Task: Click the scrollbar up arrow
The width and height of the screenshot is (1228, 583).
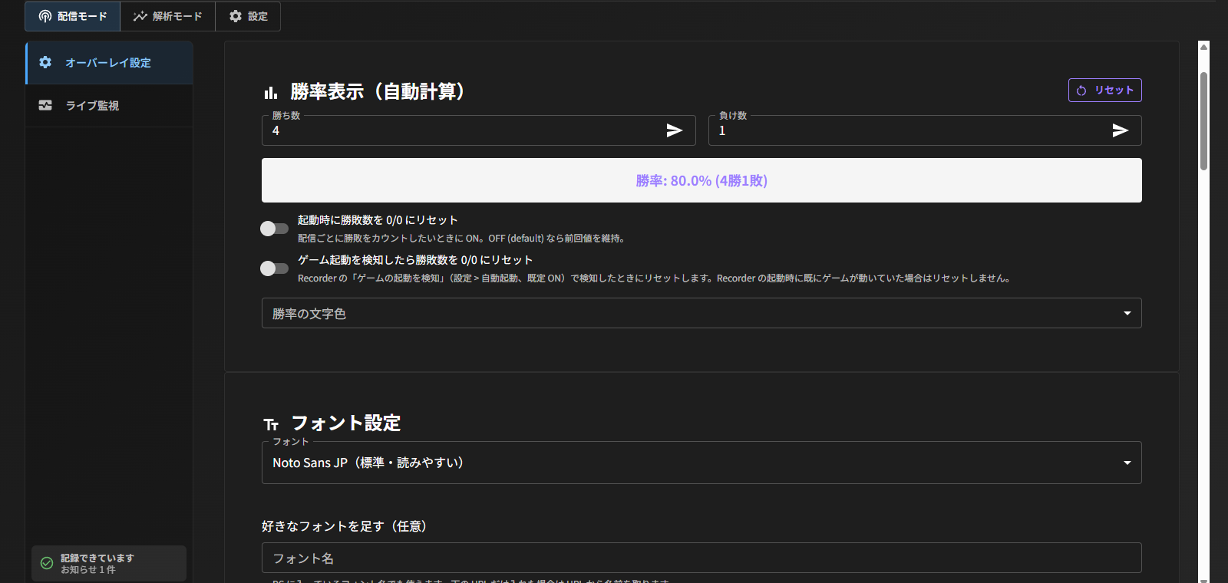Action: (1203, 47)
